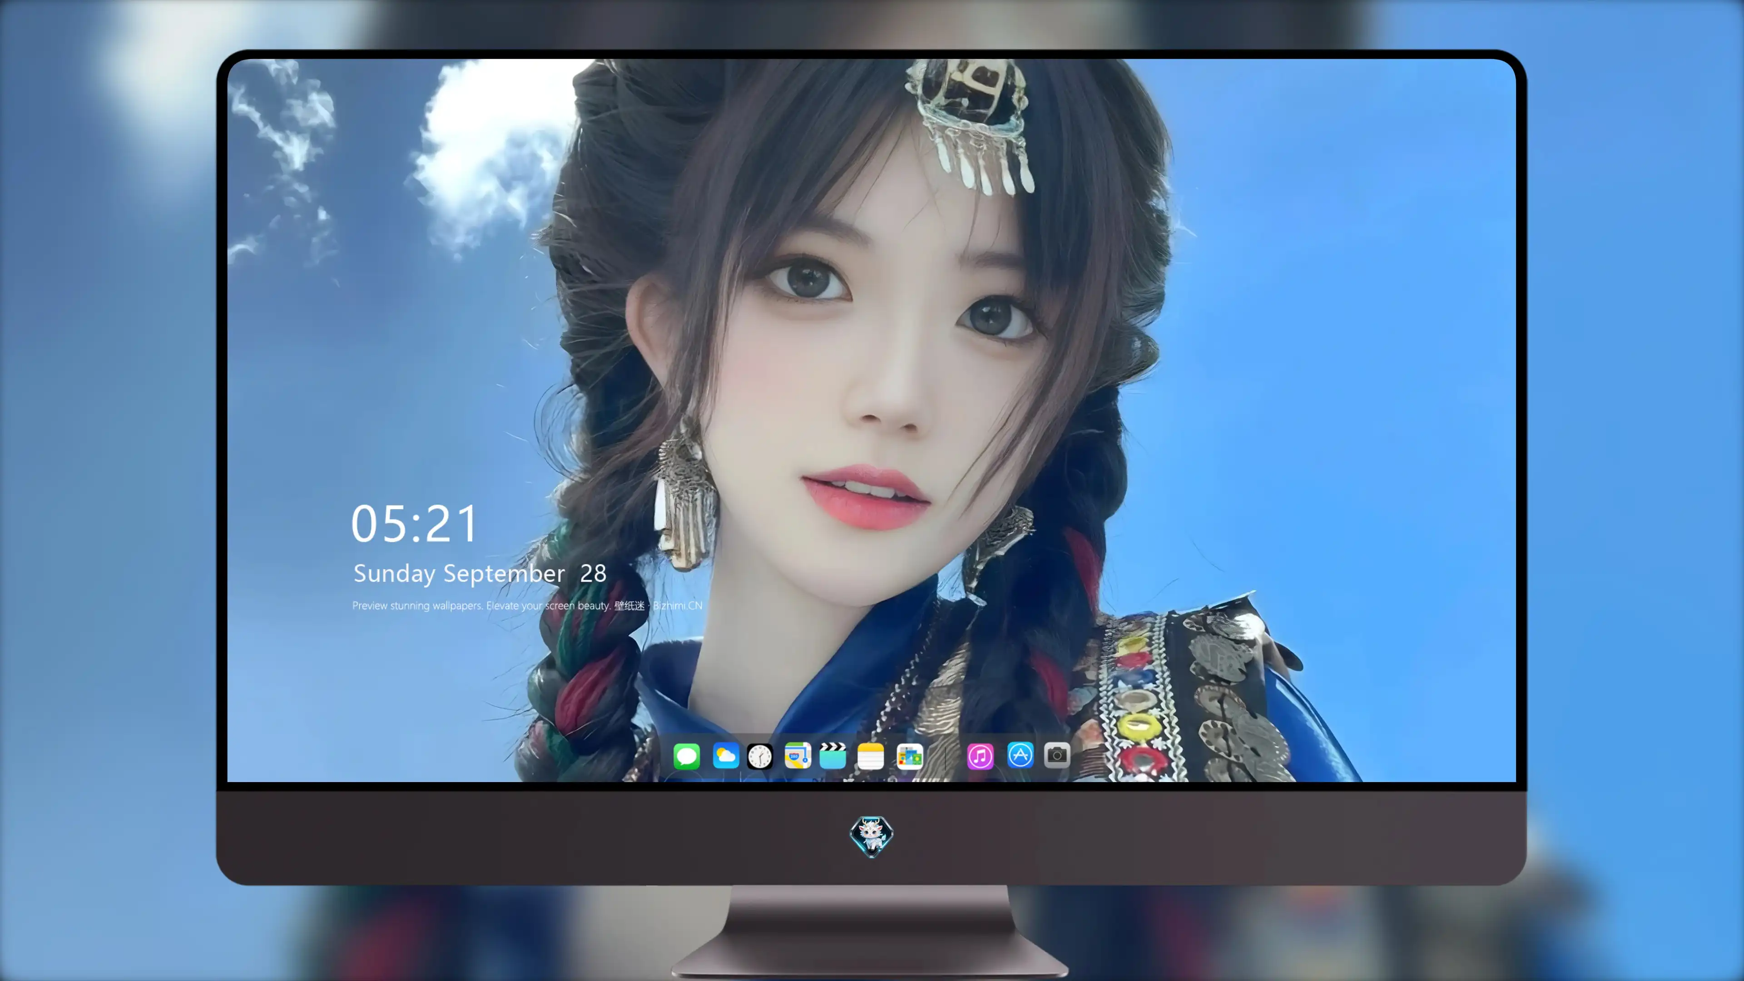The height and width of the screenshot is (981, 1744).
Task: Click the 'Preview stunning wallpapers' caption
Action: coord(527,605)
